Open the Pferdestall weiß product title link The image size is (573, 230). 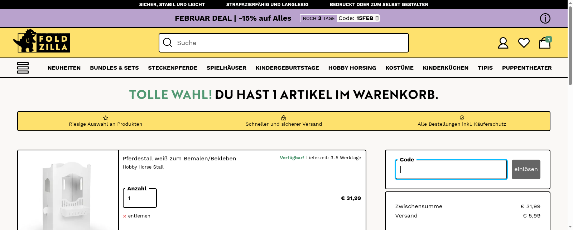179,159
